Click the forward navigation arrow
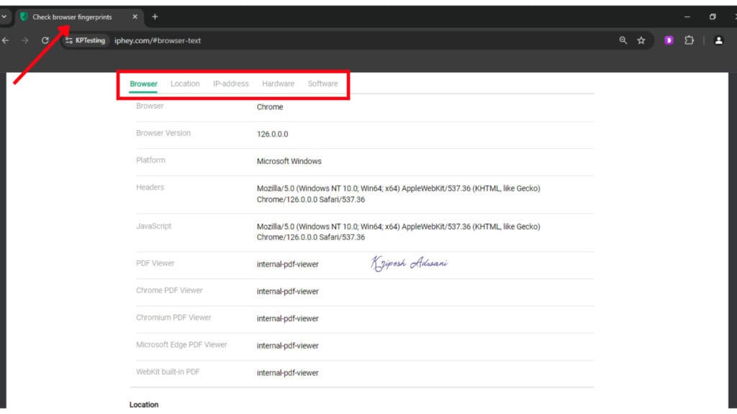 pyautogui.click(x=25, y=41)
